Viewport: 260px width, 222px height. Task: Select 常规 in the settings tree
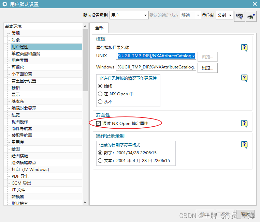pos(16,33)
